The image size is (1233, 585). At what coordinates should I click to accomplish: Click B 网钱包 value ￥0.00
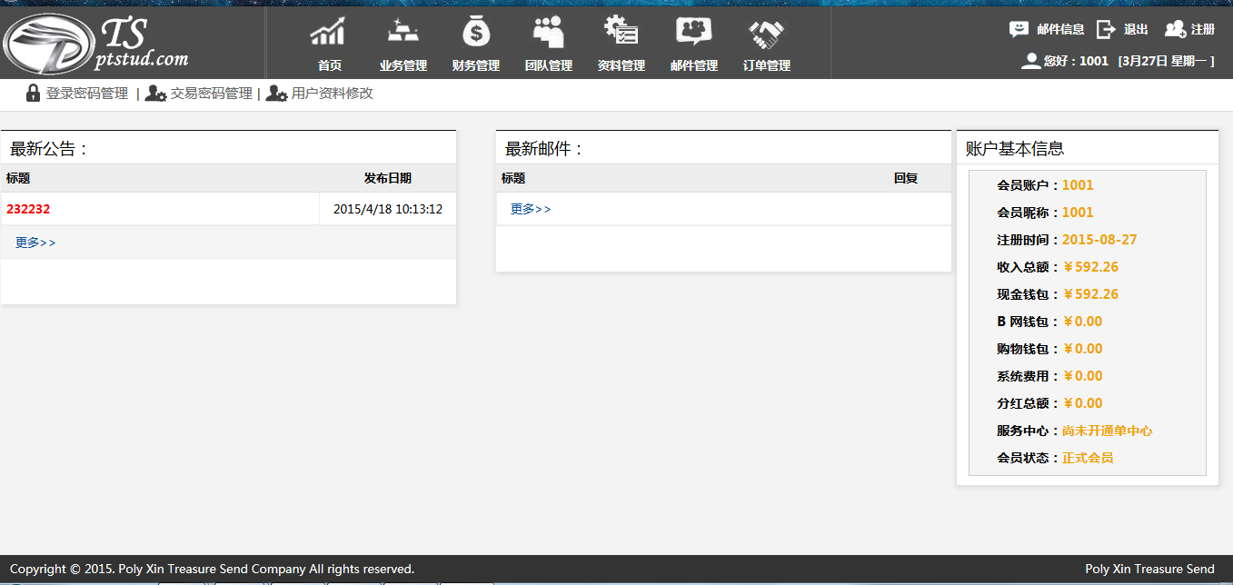point(1082,322)
